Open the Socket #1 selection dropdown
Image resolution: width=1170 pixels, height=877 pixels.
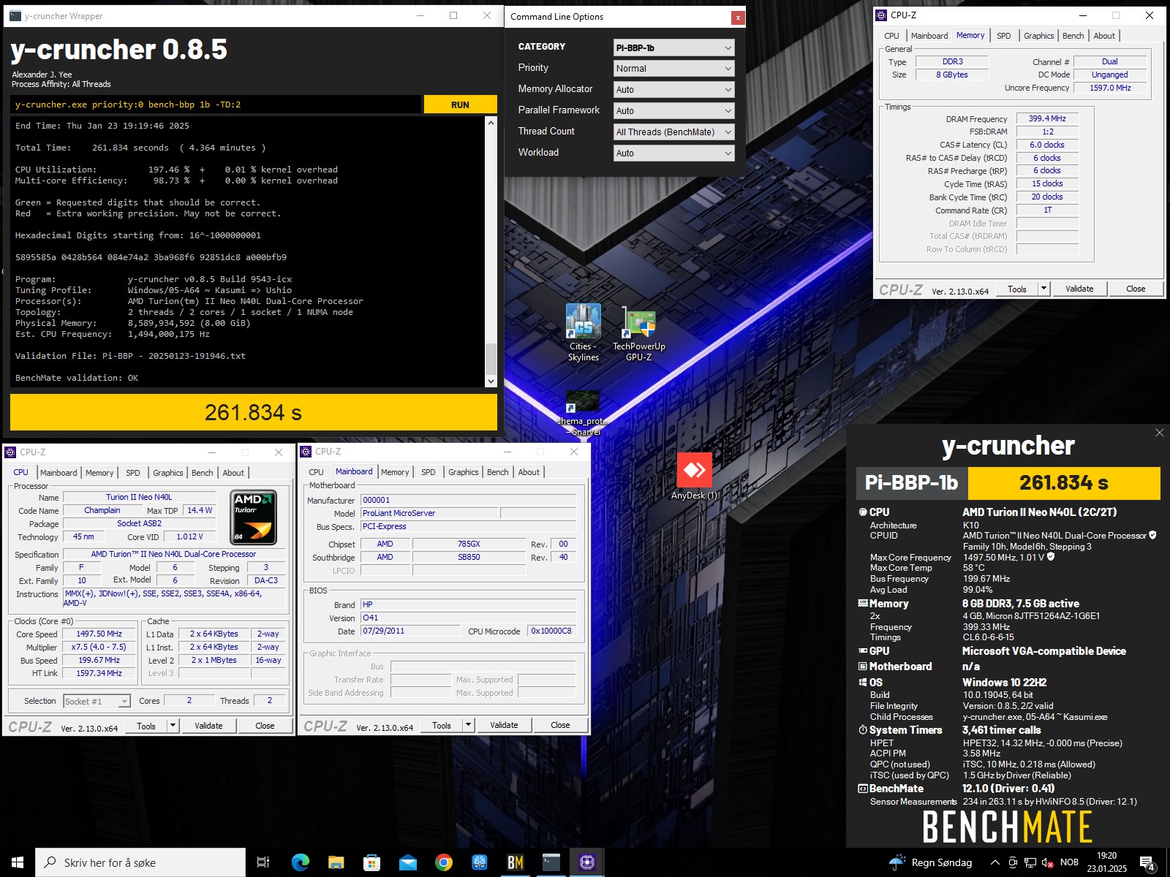[x=97, y=701]
